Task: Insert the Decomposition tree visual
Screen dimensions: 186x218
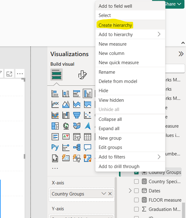Action: [x=76, y=147]
